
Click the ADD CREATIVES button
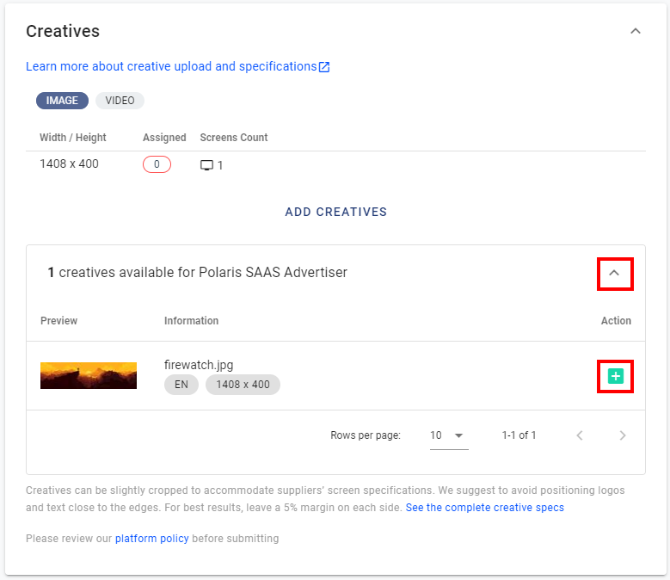[x=335, y=212]
